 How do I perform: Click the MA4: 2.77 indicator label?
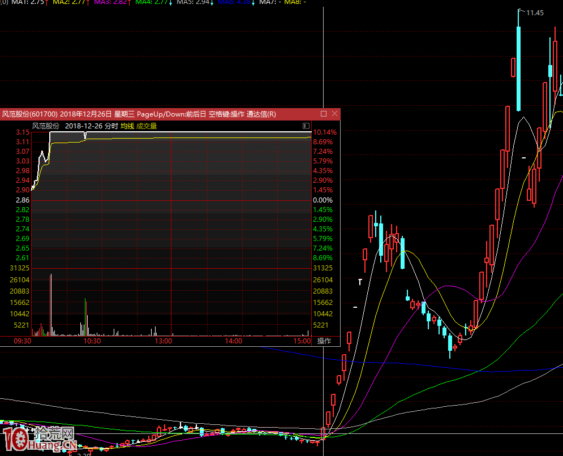pos(153,2)
